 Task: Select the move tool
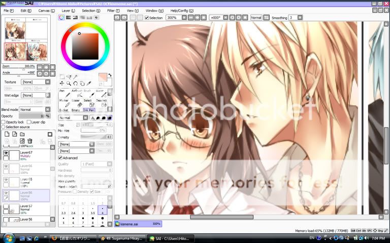coord(61,84)
